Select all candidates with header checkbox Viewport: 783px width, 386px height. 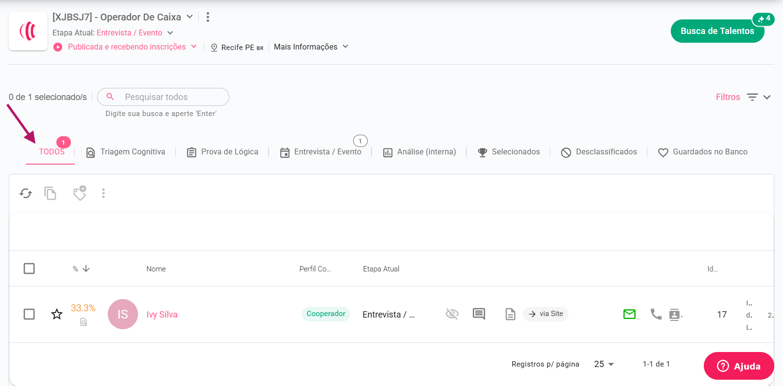(x=29, y=269)
